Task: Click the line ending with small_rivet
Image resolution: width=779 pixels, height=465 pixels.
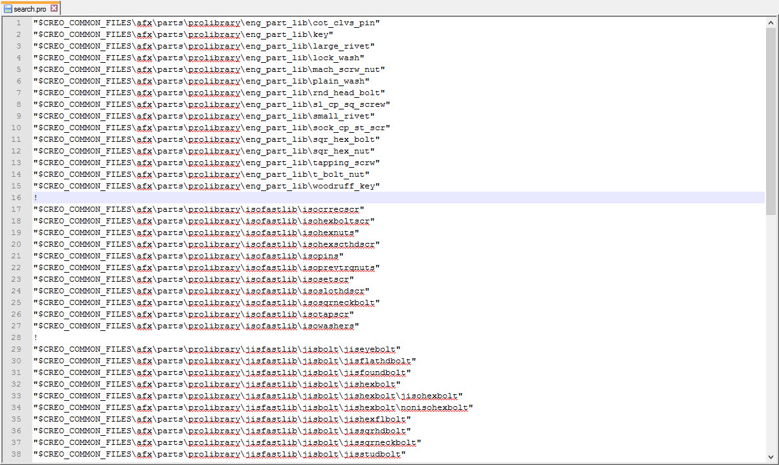Action: click(204, 116)
